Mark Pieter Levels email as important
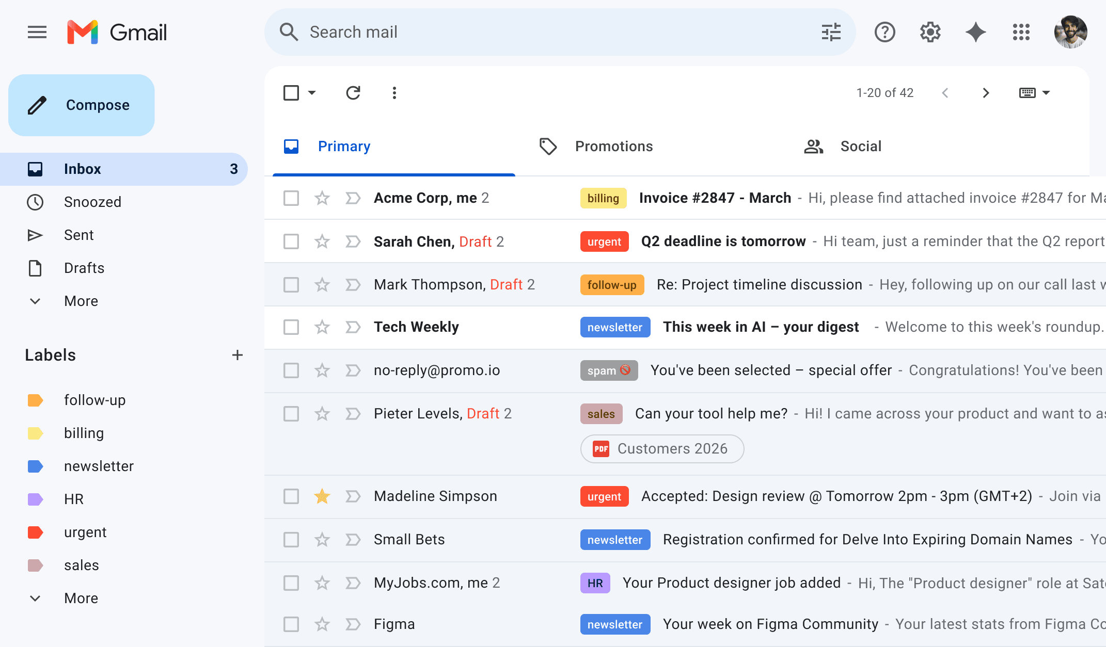Viewport: 1106px width, 647px height. coord(353,414)
